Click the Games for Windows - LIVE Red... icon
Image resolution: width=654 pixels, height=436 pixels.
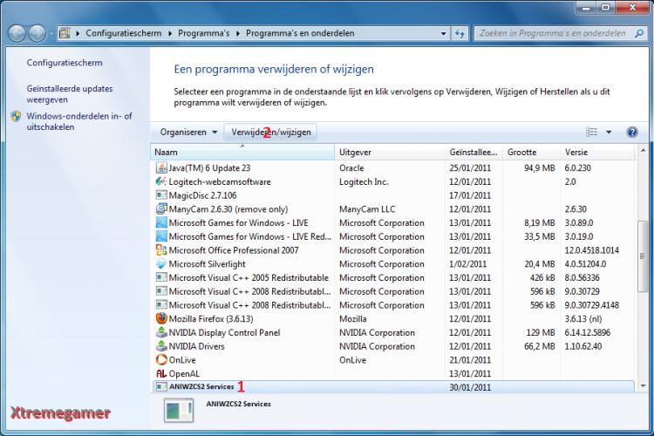click(161, 236)
